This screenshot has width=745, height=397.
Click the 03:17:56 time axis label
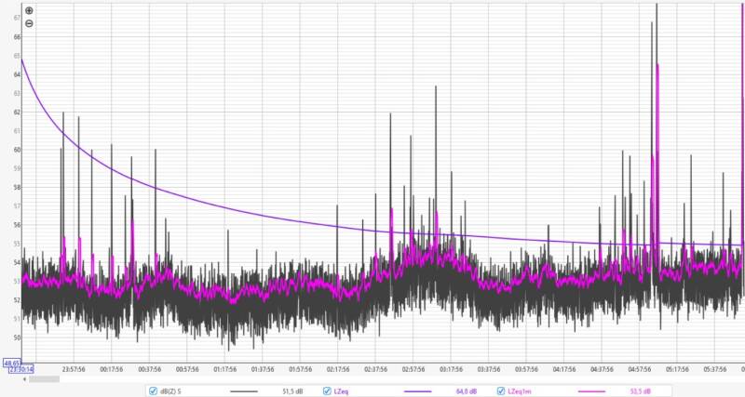point(451,369)
